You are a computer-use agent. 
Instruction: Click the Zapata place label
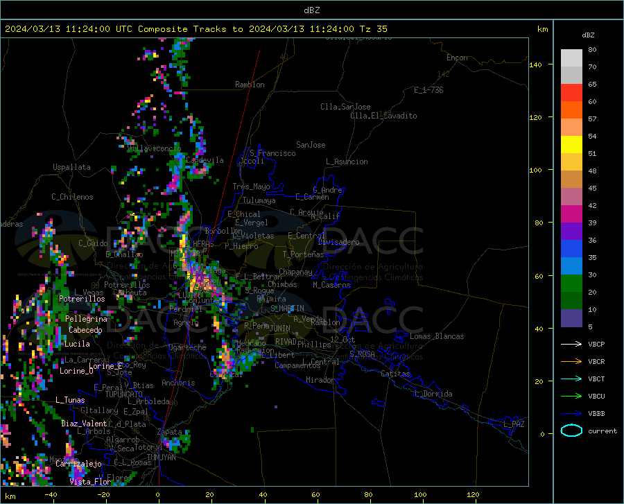click(170, 432)
